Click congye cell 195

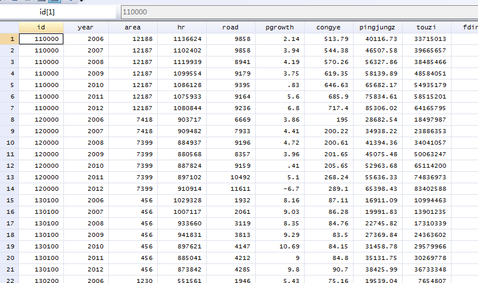[329, 120]
